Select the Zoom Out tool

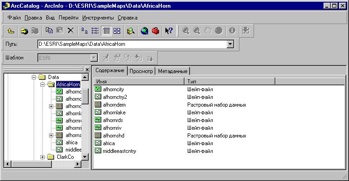tap(196, 31)
